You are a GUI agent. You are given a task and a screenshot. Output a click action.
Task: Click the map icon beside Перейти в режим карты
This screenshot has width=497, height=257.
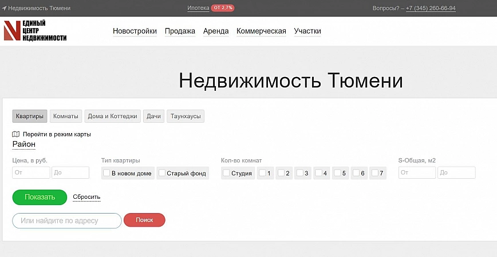pyautogui.click(x=16, y=134)
